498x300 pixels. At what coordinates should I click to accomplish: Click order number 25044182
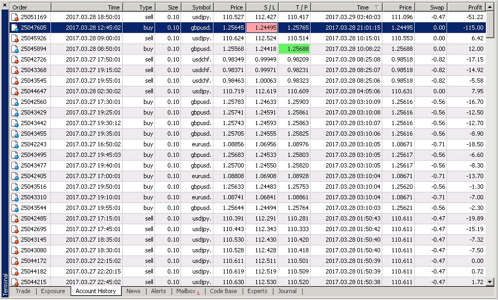coord(33,271)
